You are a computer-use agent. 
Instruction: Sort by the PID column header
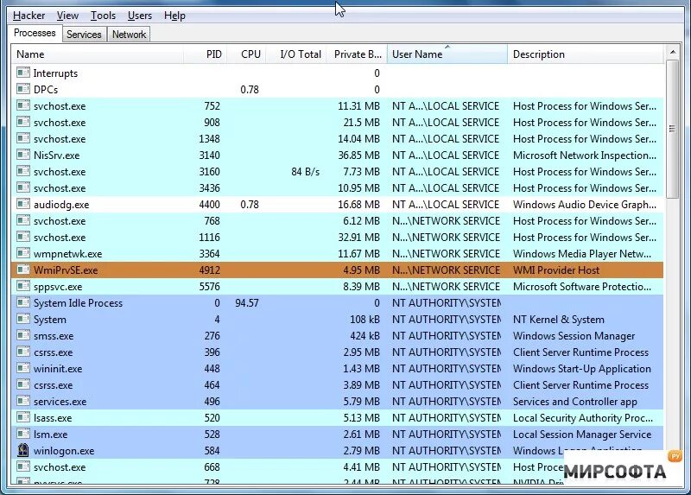(206, 54)
